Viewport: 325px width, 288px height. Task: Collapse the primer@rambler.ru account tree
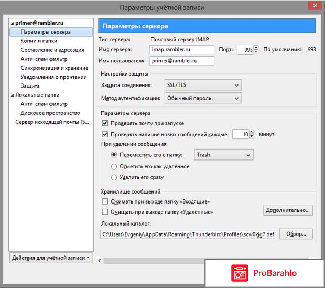coord(12,24)
